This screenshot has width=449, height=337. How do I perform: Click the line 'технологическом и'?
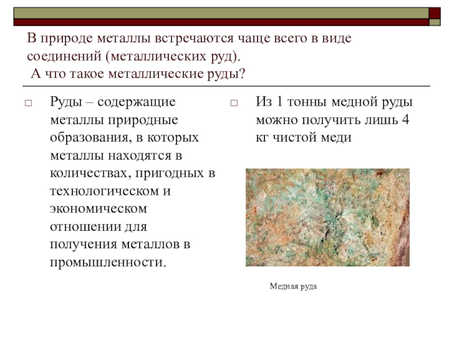[110, 191]
